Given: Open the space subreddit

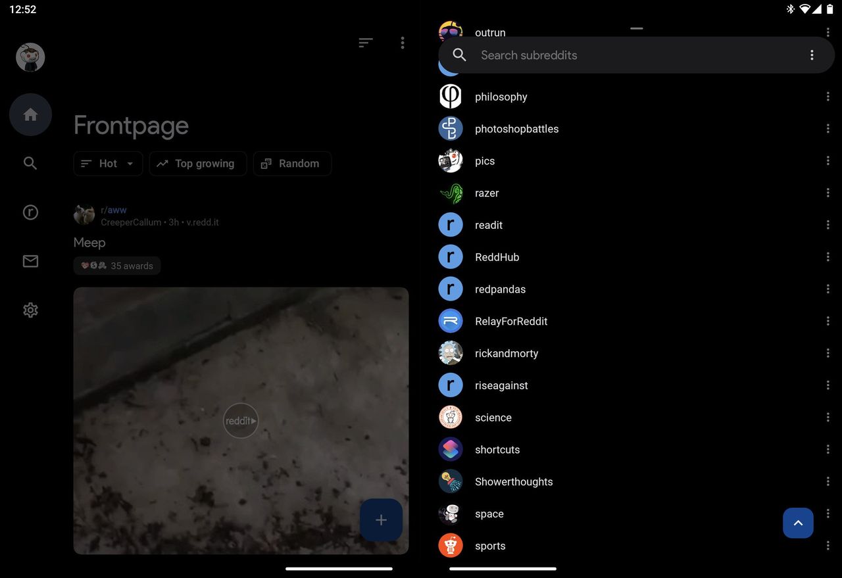Looking at the screenshot, I should [x=489, y=514].
